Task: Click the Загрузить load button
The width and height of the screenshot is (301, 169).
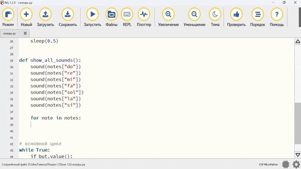Action: click(x=45, y=17)
